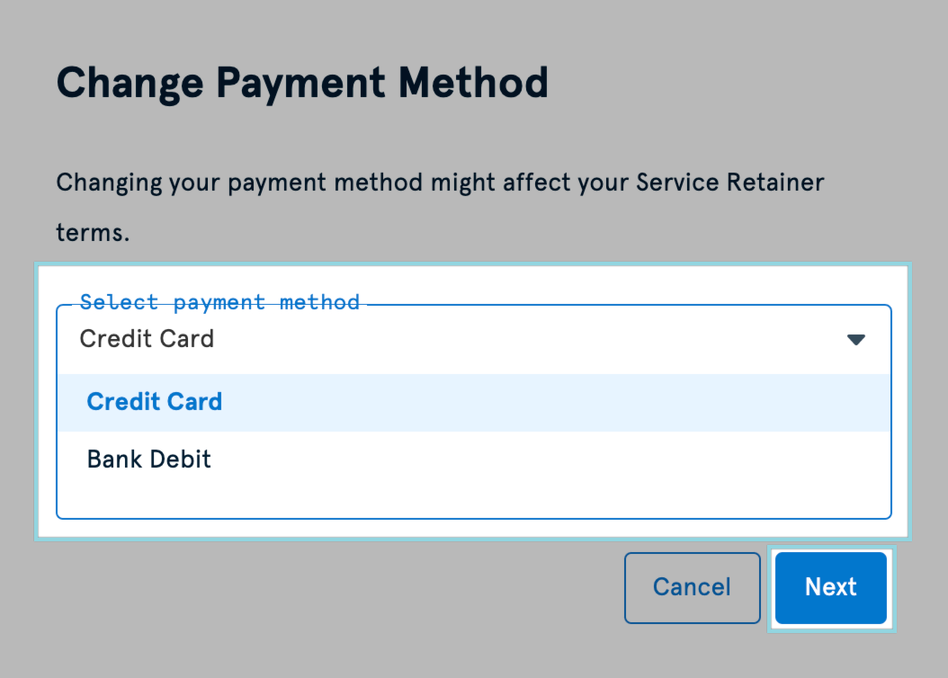Click Cancel to dismiss the dialog
Viewport: 948px width, 678px height.
pos(692,587)
